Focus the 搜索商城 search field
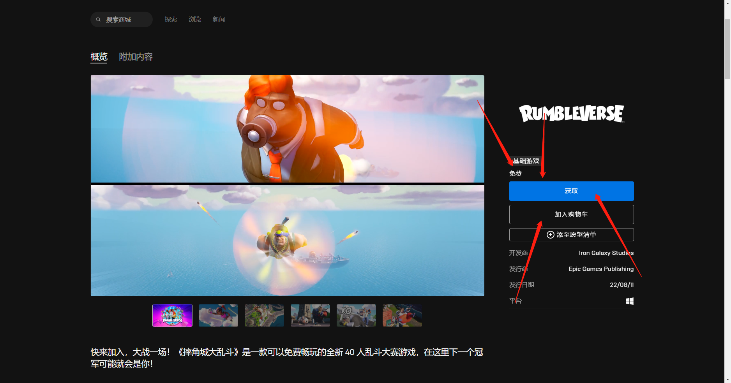Screen dimensions: 731x383 pyautogui.click(x=122, y=19)
